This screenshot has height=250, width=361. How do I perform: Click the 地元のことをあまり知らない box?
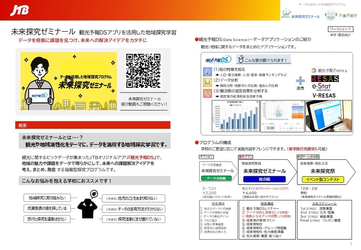click(x=133, y=198)
